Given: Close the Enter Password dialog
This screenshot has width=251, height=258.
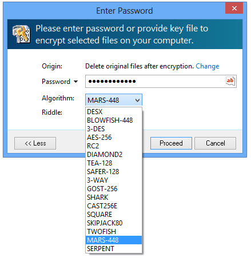Looking at the screenshot, I should tap(234, 8).
